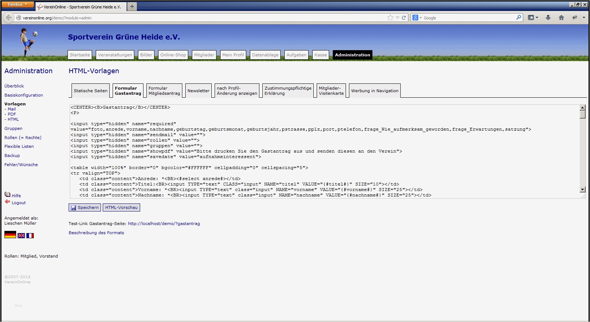Open Rollen (= Rechte) in sidebar

(x=23, y=138)
